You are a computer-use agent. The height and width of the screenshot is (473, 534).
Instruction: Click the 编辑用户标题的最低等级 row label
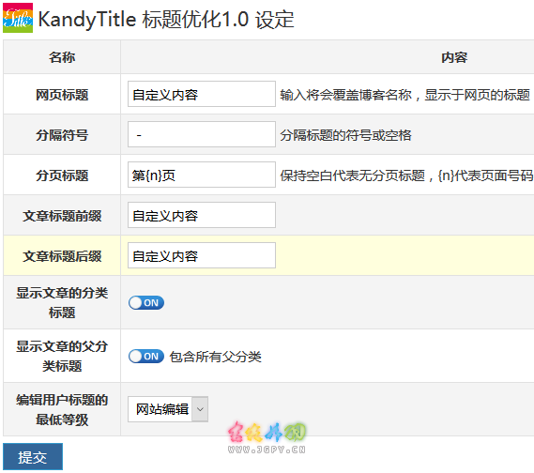click(x=62, y=410)
